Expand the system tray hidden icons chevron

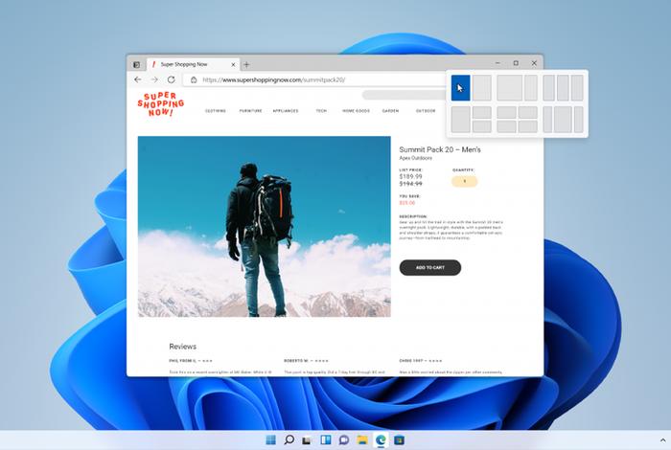coord(663,440)
